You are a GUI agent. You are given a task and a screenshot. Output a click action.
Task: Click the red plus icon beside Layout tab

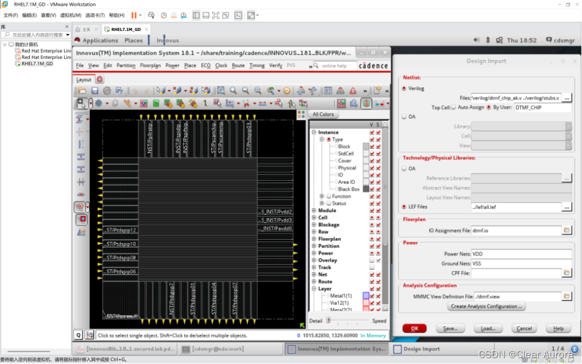click(x=100, y=79)
